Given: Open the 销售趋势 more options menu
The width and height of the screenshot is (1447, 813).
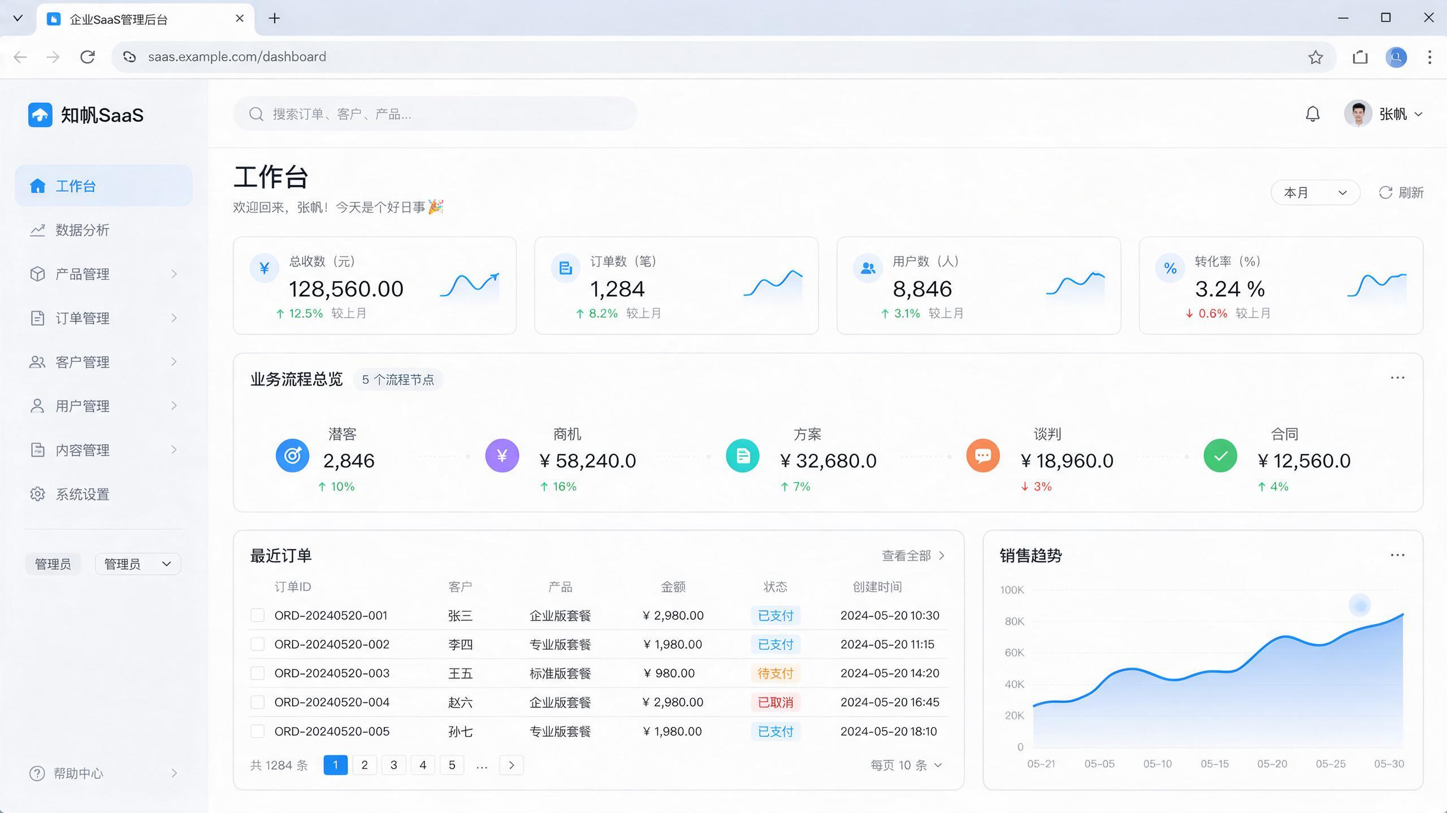Looking at the screenshot, I should [1397, 555].
